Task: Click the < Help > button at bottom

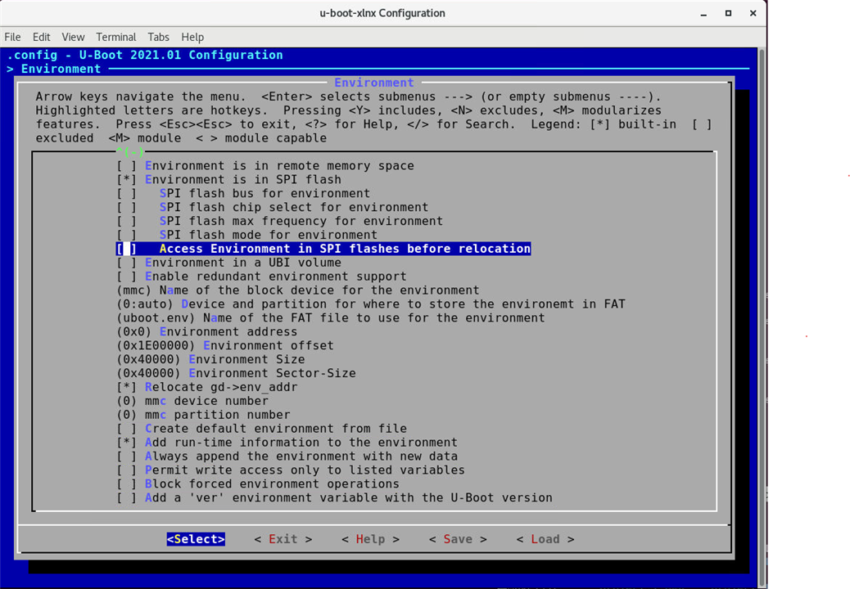Action: (370, 539)
